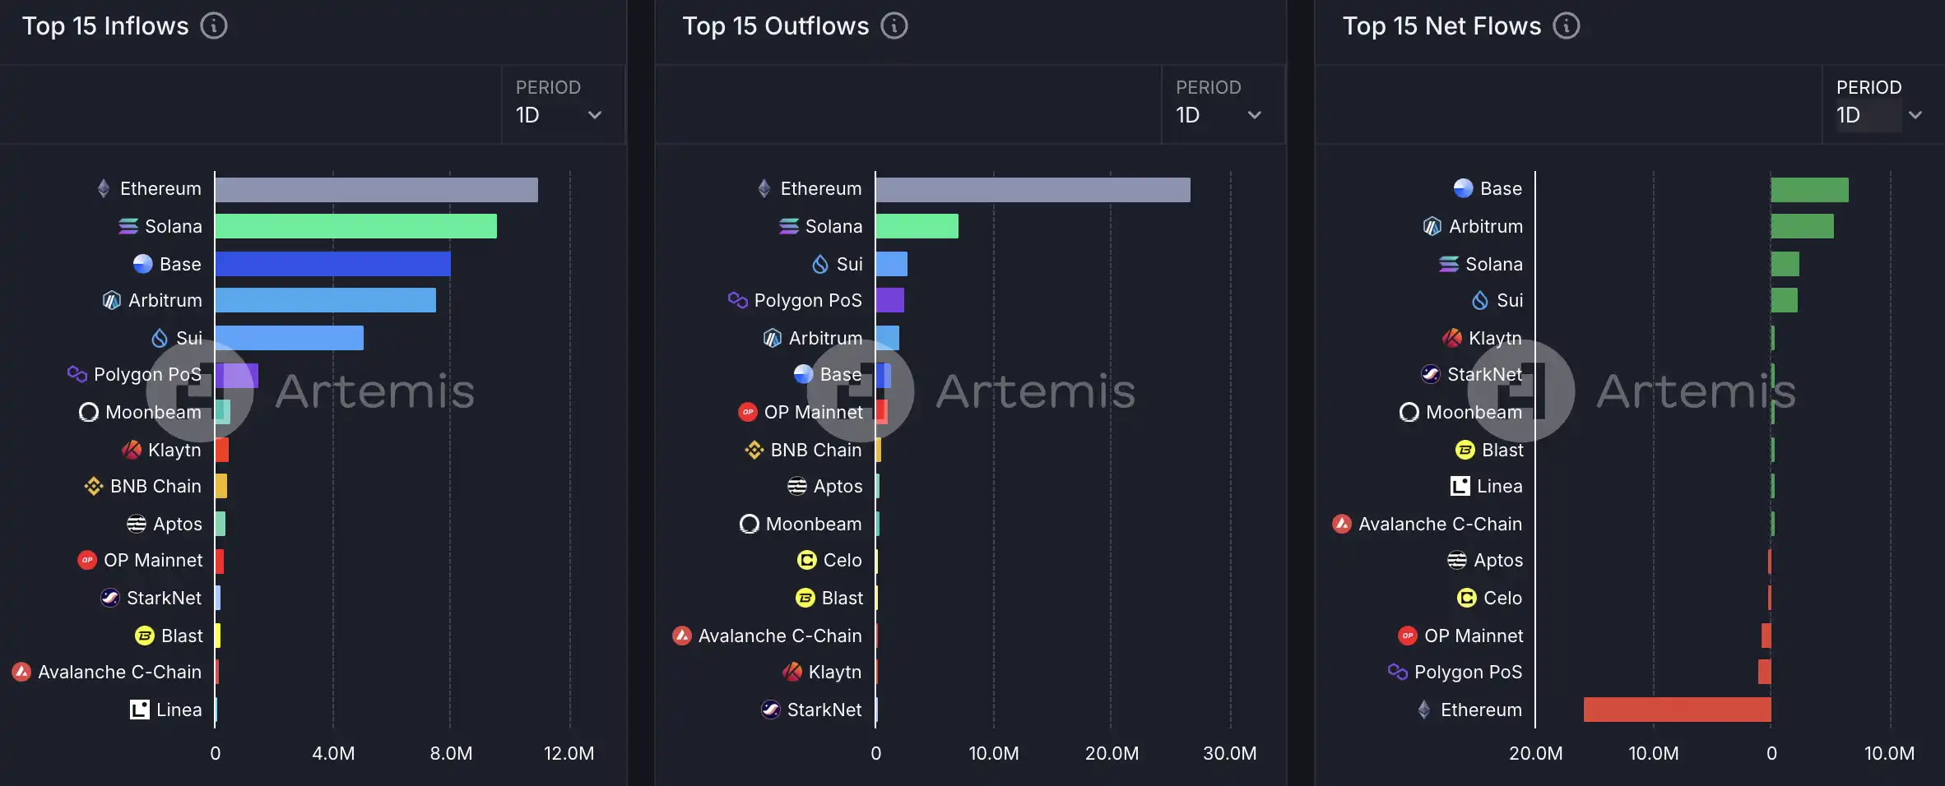
Task: Click the 30.0M axis label in Outflows
Action: pyautogui.click(x=1230, y=753)
